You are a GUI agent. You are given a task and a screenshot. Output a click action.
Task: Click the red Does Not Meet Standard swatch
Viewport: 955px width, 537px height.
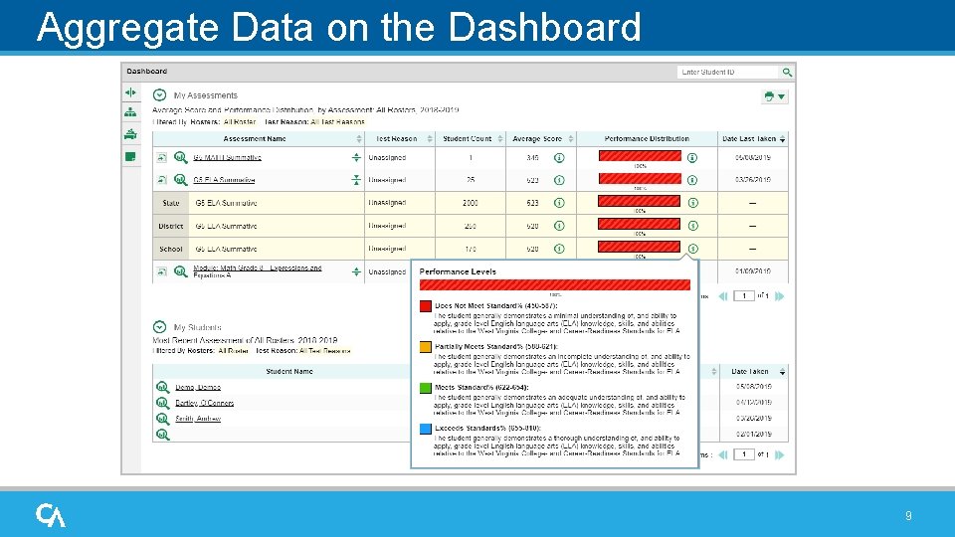coord(426,306)
